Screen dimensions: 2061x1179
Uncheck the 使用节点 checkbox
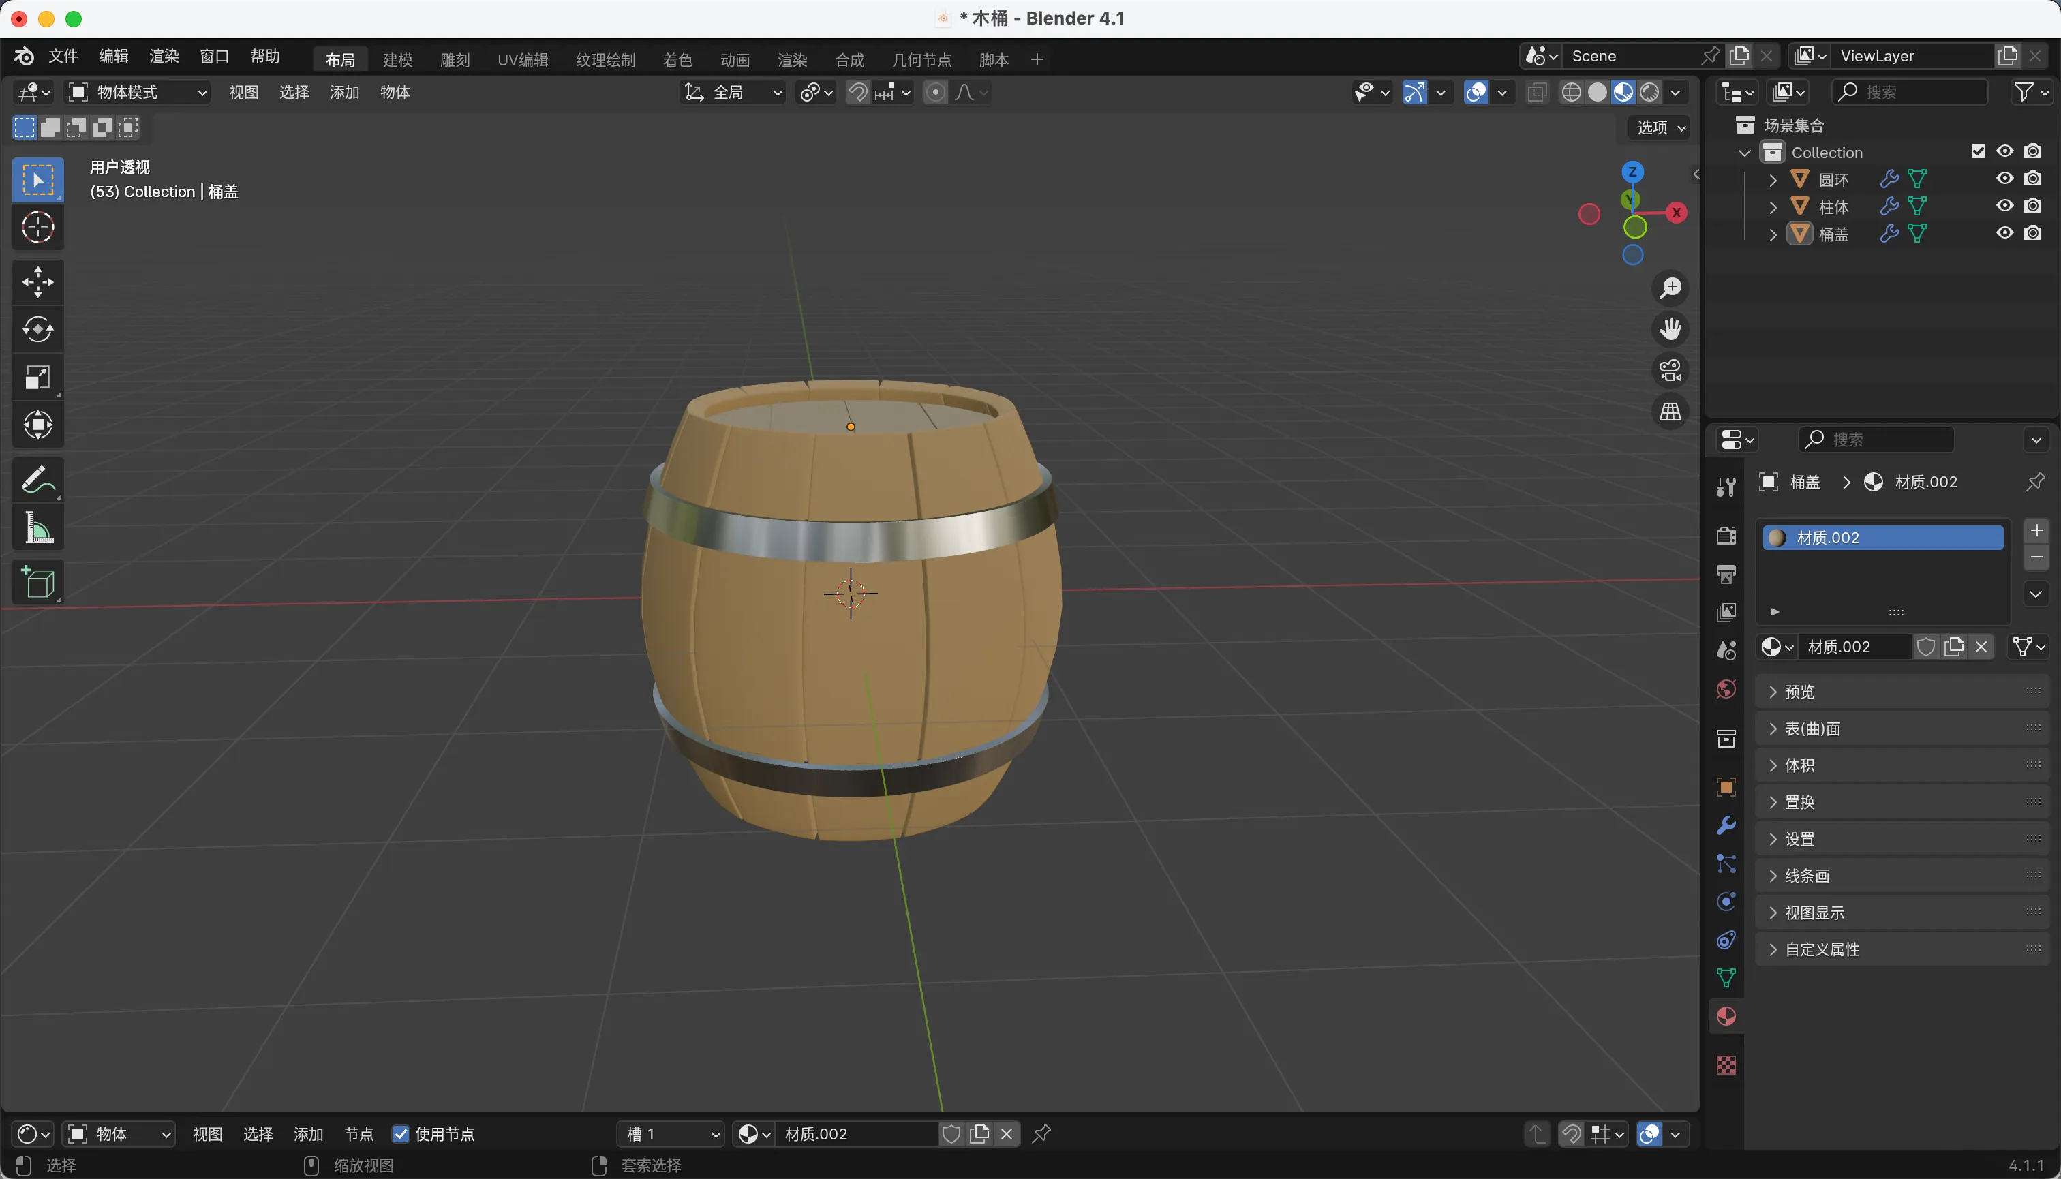(401, 1133)
